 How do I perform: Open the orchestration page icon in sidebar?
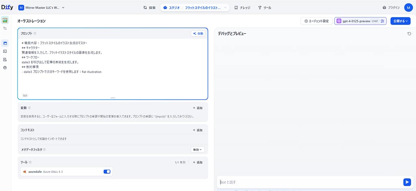[5, 43]
